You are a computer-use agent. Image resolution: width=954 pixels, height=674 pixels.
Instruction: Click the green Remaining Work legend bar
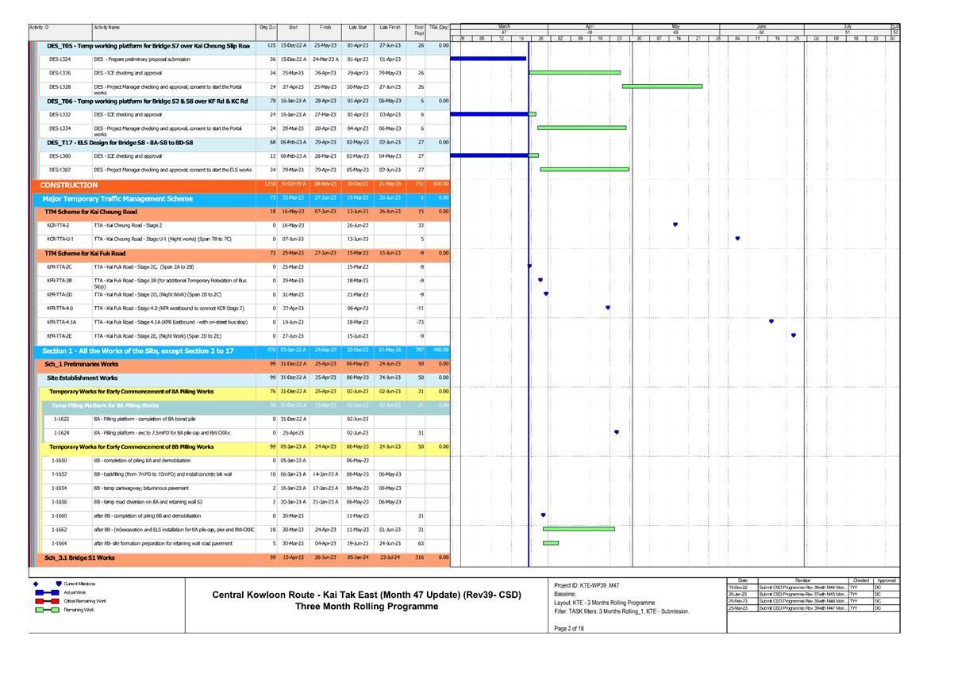tap(47, 610)
